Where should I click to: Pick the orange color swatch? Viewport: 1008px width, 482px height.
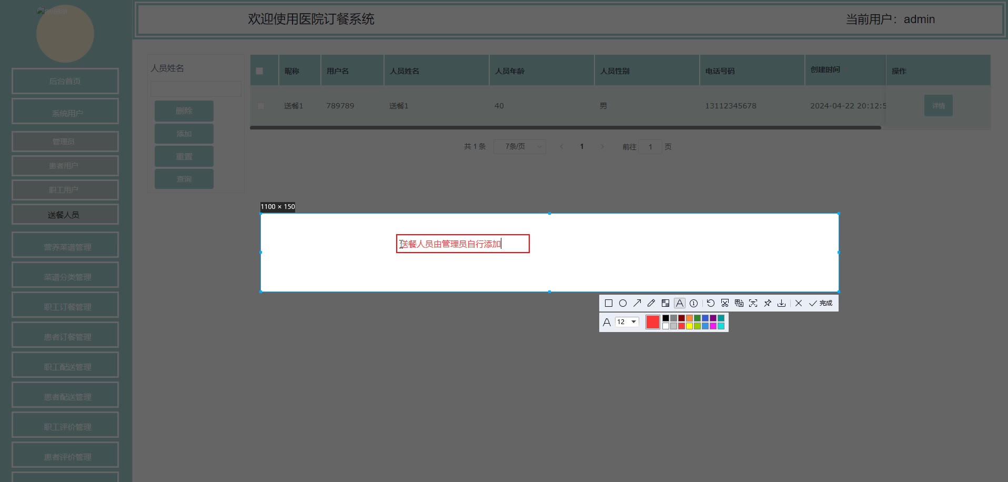(689, 318)
